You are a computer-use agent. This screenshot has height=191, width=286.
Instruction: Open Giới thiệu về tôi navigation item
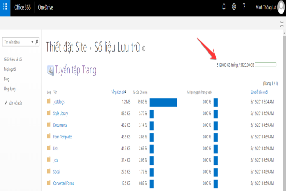[13, 60]
